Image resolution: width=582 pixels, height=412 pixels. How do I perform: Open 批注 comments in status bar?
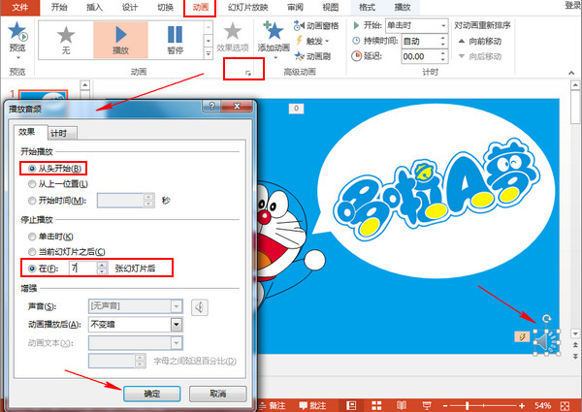pos(313,405)
